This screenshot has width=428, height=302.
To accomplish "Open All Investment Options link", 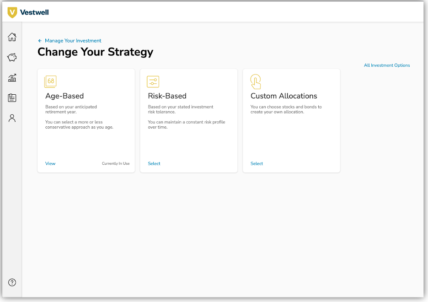I will [387, 65].
